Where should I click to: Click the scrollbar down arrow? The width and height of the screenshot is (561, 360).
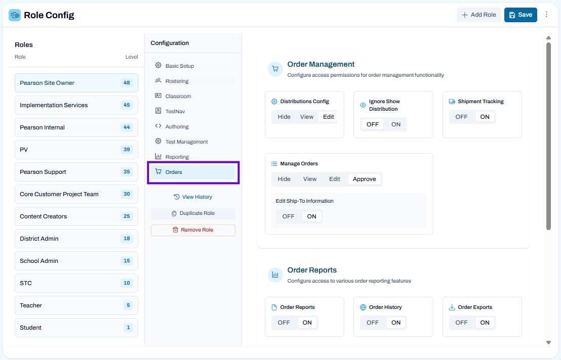[548, 342]
